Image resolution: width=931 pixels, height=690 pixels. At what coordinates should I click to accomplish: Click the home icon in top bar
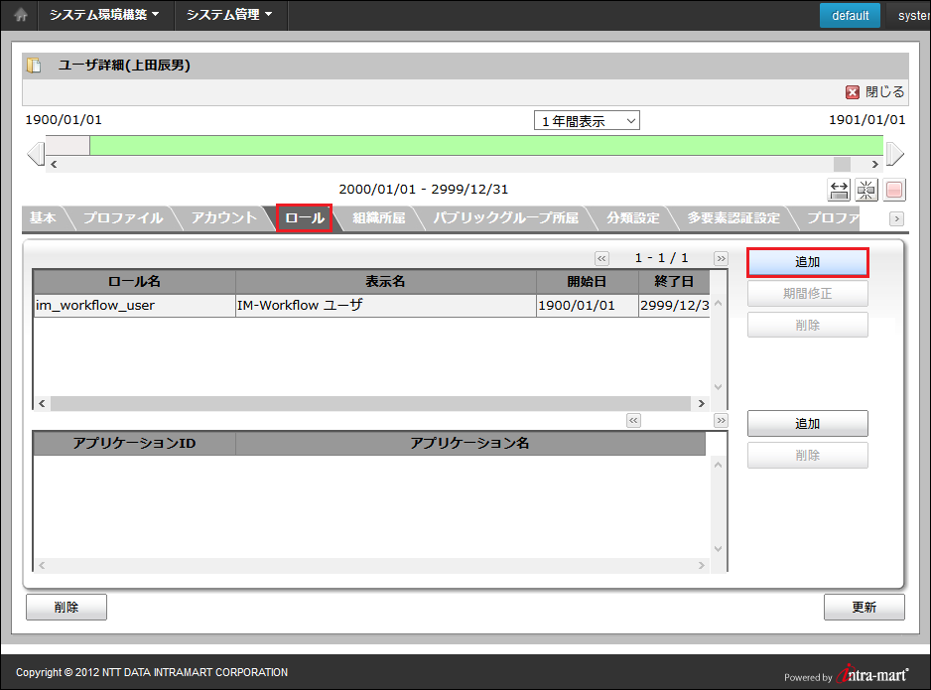[20, 15]
